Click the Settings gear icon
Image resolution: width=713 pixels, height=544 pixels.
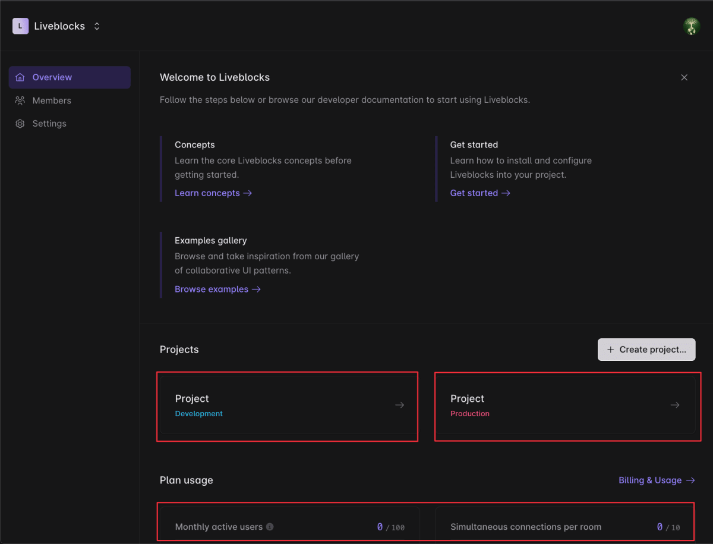tap(20, 124)
